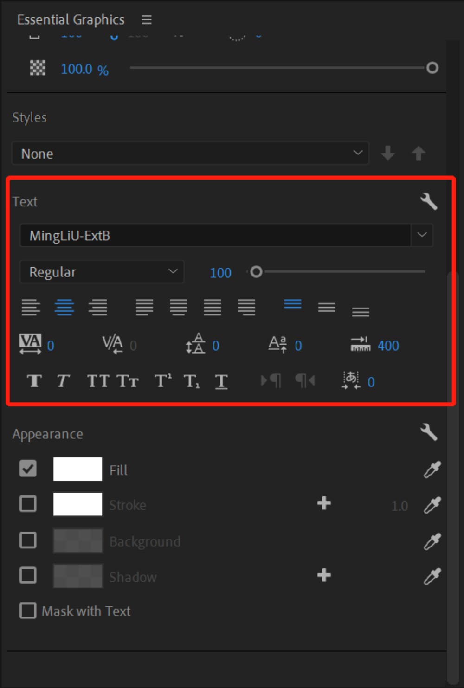
Task: Disable the Fill checkbox
Action: click(x=27, y=469)
